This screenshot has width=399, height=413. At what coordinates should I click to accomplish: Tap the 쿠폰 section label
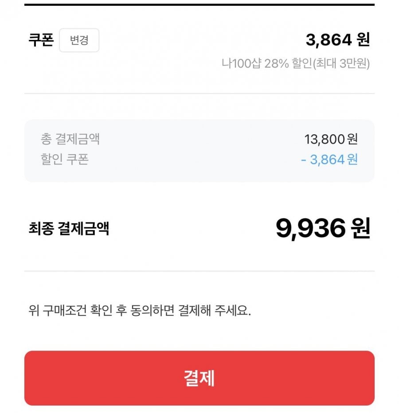coord(41,40)
